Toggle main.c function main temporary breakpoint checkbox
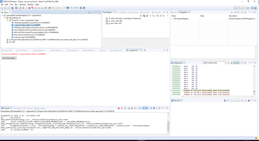Viewport: 259px width, 141px height. [107, 18]
